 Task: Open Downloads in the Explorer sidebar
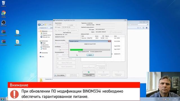tap(45, 33)
